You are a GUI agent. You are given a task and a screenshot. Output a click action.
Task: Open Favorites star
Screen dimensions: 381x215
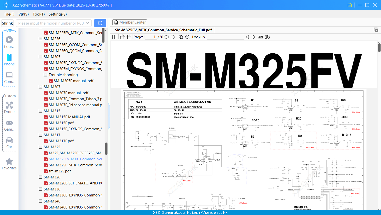[9, 164]
